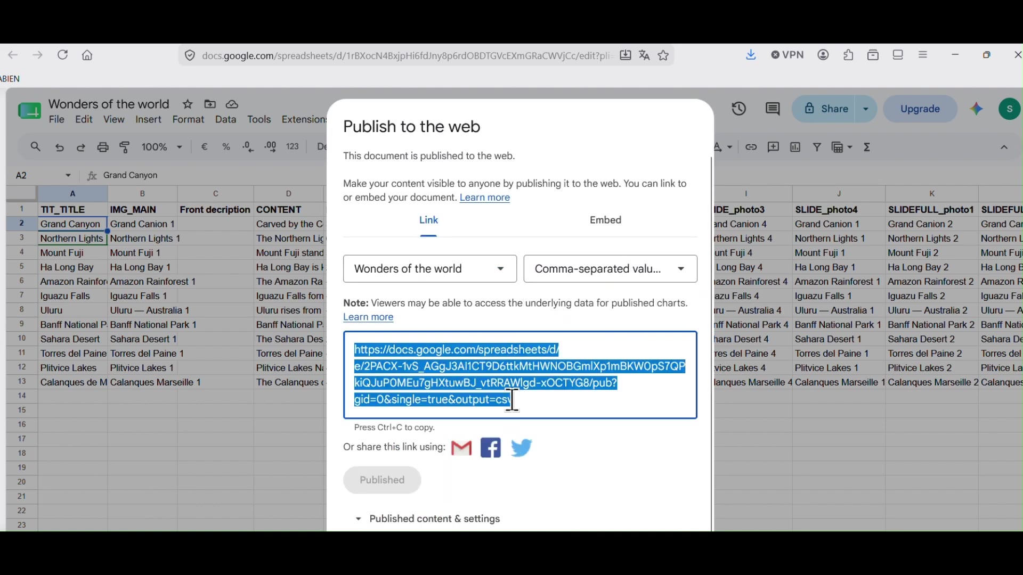Open the Insert menu
The image size is (1023, 575).
[x=149, y=120]
